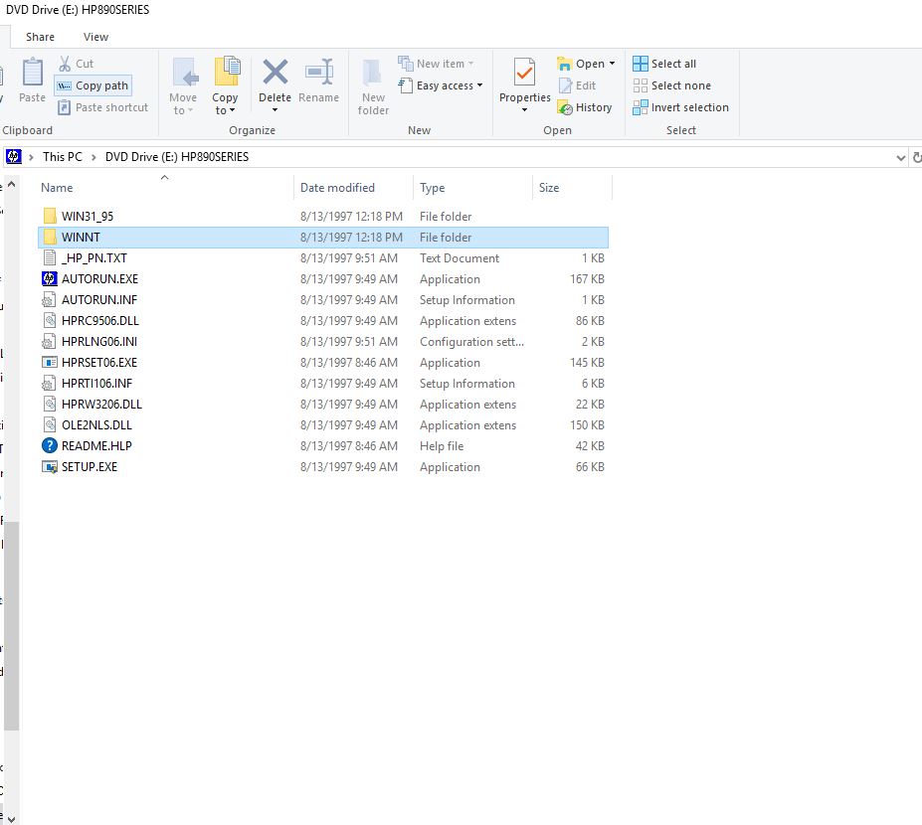Switch to the Share ribbon tab

click(x=41, y=37)
